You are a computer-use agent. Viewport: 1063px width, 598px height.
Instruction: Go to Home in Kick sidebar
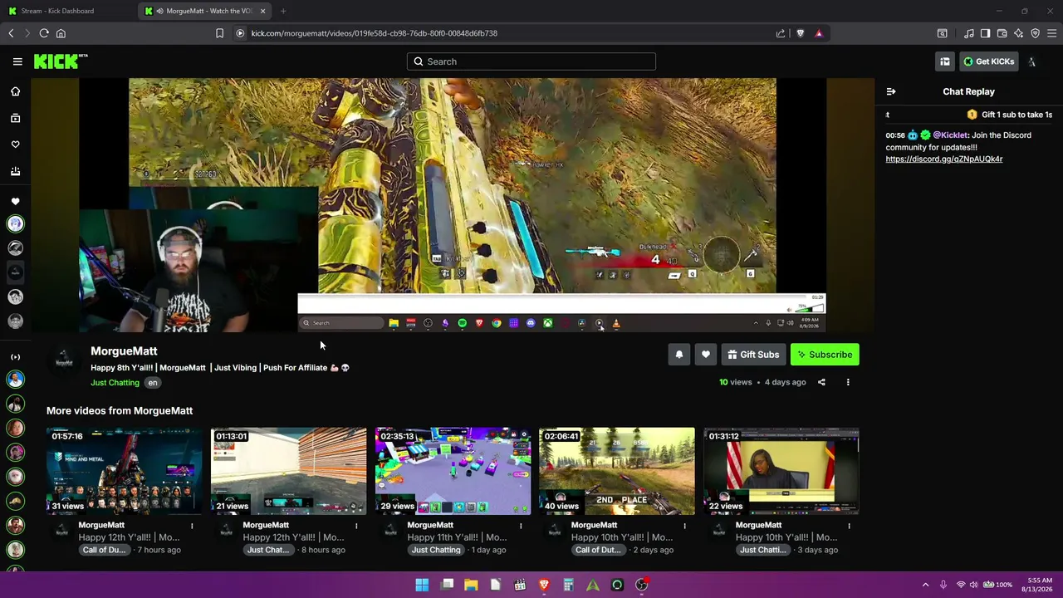15,91
